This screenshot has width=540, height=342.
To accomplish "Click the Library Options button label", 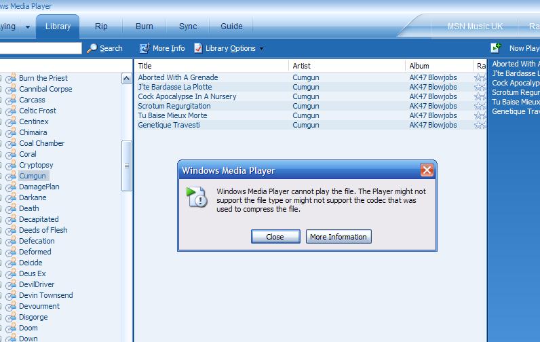I will point(231,48).
